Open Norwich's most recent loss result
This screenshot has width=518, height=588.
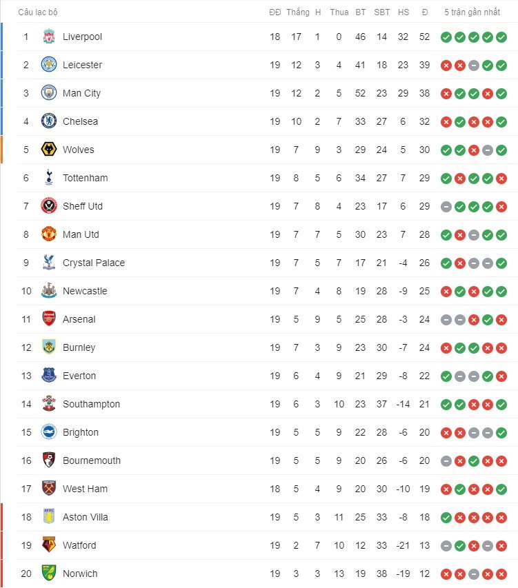coord(501,574)
